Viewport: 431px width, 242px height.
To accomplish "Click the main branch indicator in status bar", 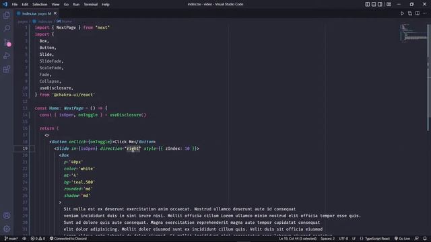I will tap(11, 239).
